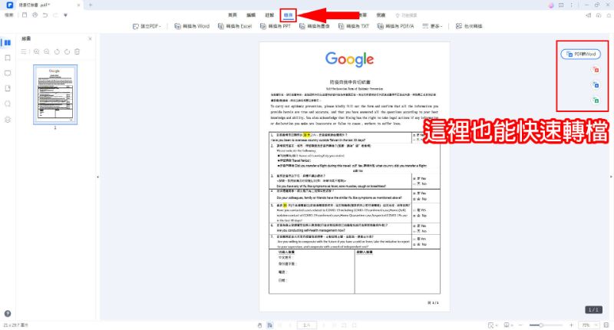Viewport: 614px width, 330px height.
Task: Open help via question mark icon
Action: [x=8, y=314]
